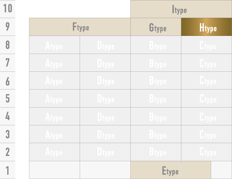The height and width of the screenshot is (179, 232).
Task: Click the Dtype unit on floor 7
Action: 105,63
